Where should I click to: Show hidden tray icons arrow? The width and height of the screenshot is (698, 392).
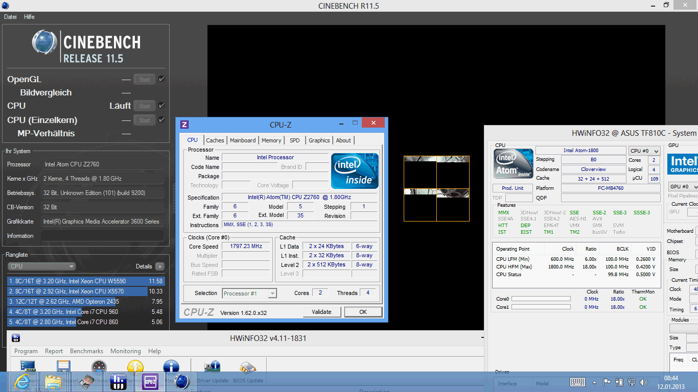[x=595, y=382]
